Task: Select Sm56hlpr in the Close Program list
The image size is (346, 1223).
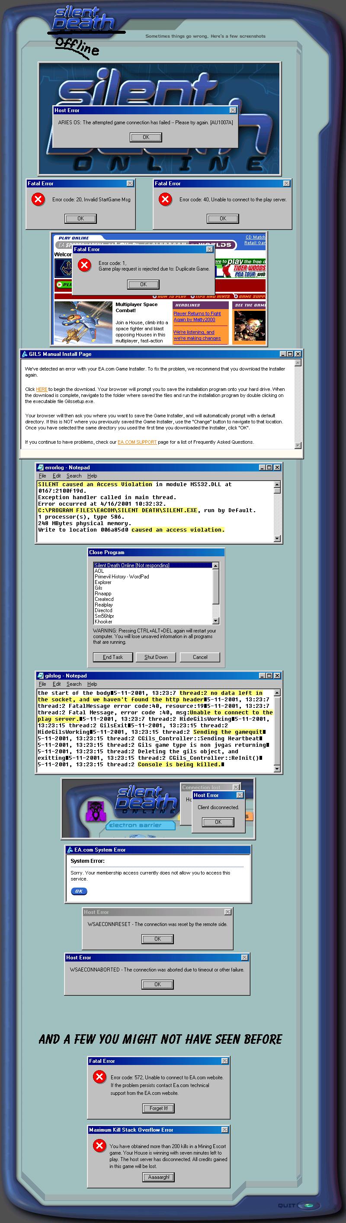Action: coord(153,616)
